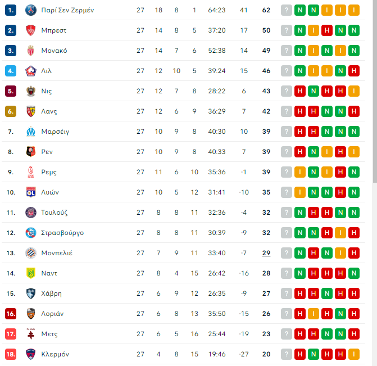377x366 pixels.
Task: Open the Μαρσέιγ team link
Action: point(55,132)
